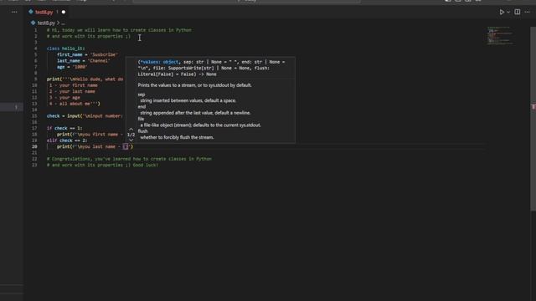The height and width of the screenshot is (301, 536).
Task: Click the minimap code preview
Action: click(x=500, y=35)
